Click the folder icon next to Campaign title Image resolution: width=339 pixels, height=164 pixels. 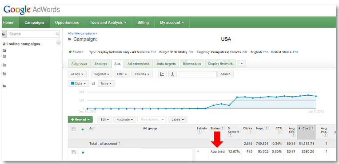pos(69,39)
